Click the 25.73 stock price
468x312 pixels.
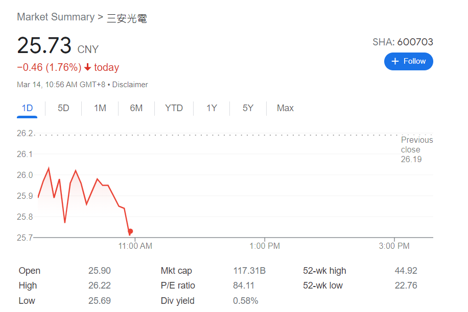click(44, 46)
